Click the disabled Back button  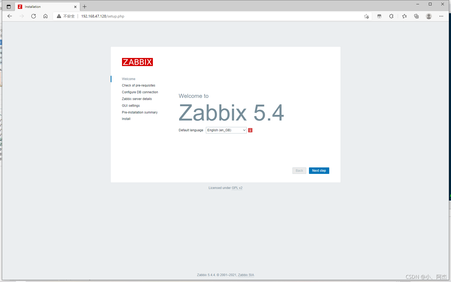tap(299, 171)
